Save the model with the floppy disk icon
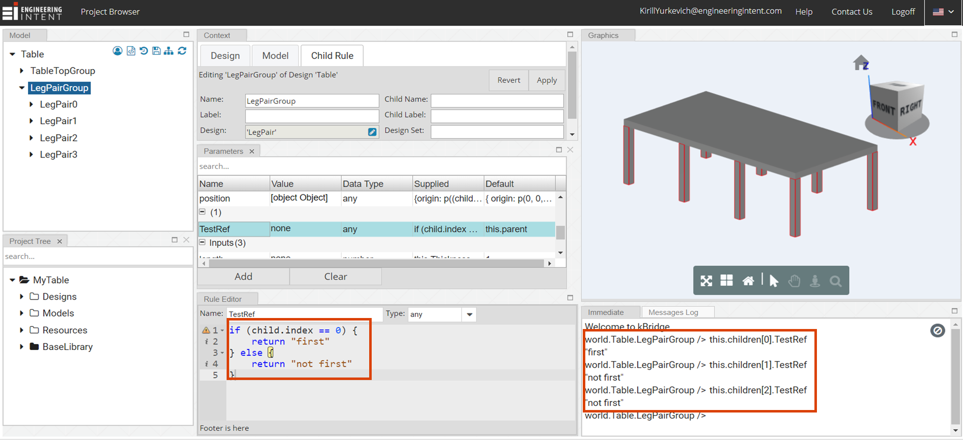The width and height of the screenshot is (963, 440). click(x=157, y=50)
